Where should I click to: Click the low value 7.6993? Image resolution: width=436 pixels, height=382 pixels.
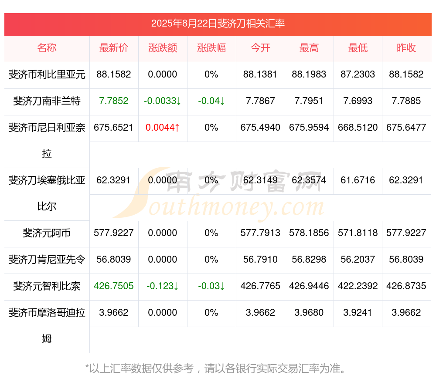pyautogui.click(x=358, y=101)
